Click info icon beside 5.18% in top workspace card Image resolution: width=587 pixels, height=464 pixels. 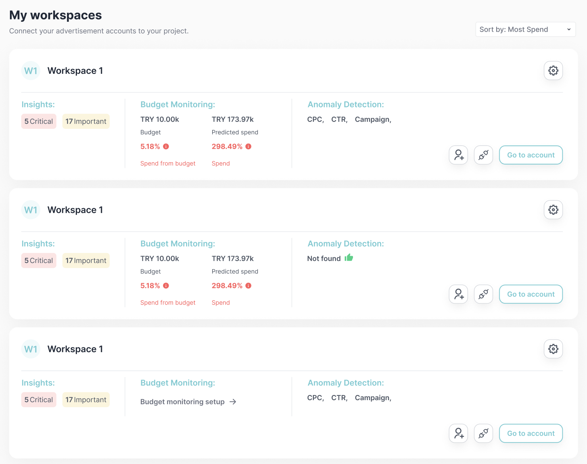(166, 146)
